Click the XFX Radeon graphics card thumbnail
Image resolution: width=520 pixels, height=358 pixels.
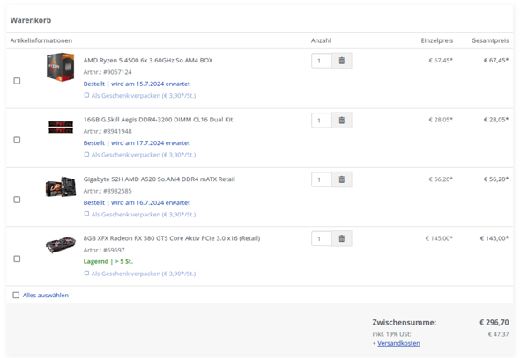(x=60, y=245)
